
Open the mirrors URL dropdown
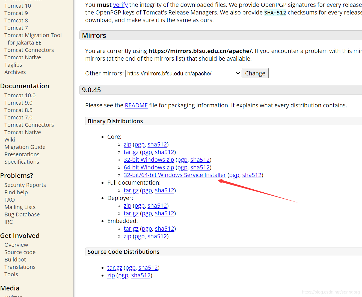click(183, 73)
